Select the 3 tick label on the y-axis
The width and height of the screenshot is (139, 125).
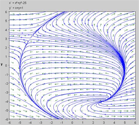(x=6, y=39)
